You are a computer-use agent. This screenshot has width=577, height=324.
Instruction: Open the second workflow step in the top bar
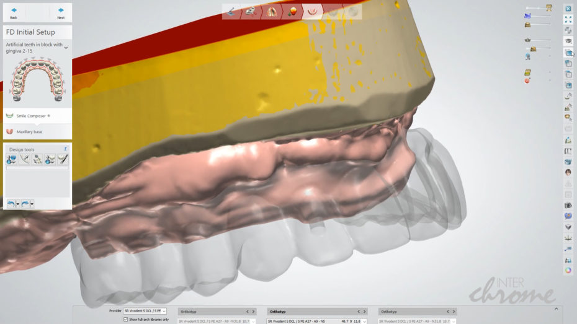(251, 12)
